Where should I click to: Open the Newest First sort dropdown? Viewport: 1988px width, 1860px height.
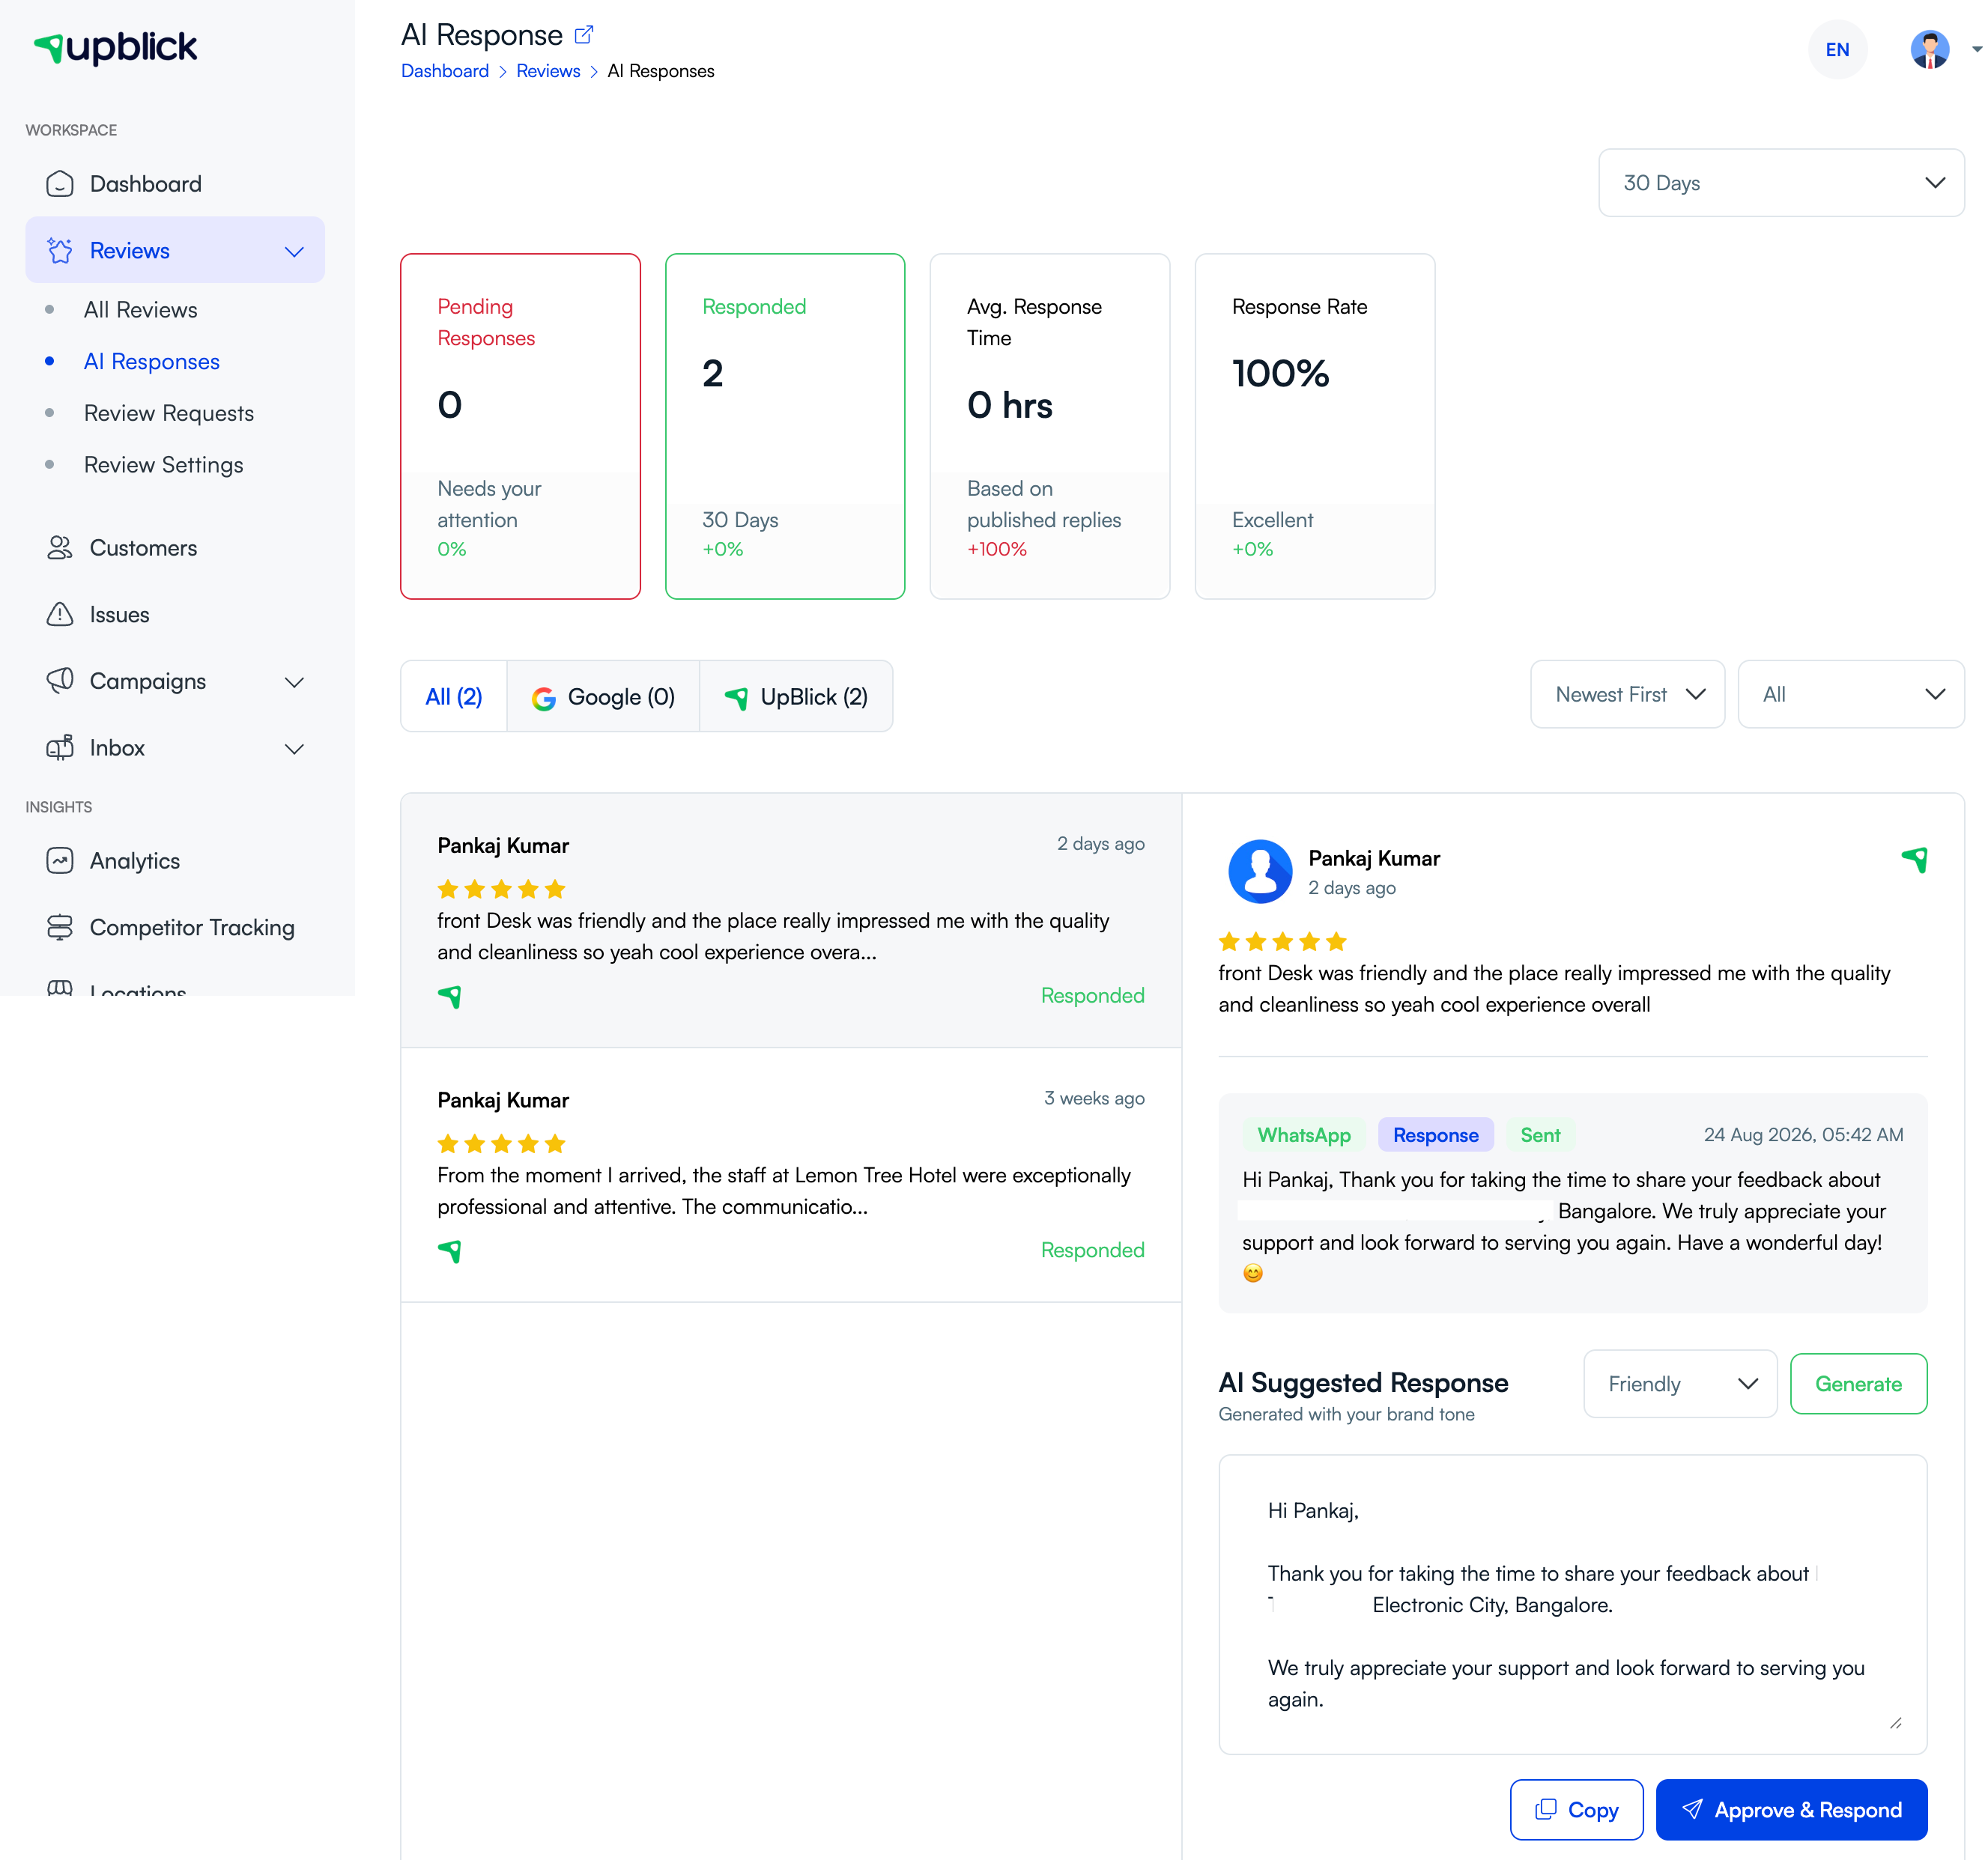(1627, 693)
